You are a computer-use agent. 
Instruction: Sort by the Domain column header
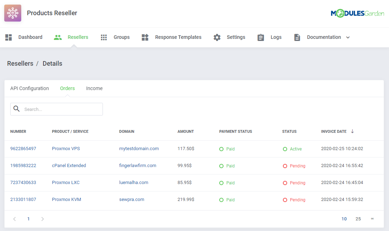[127, 132]
